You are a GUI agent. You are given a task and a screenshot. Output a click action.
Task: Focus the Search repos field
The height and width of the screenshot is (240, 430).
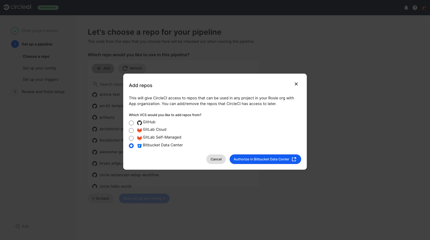pyautogui.click(x=174, y=84)
